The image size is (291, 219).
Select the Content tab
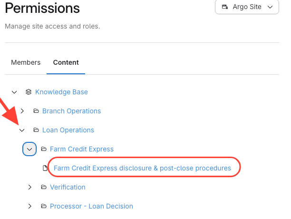click(66, 62)
